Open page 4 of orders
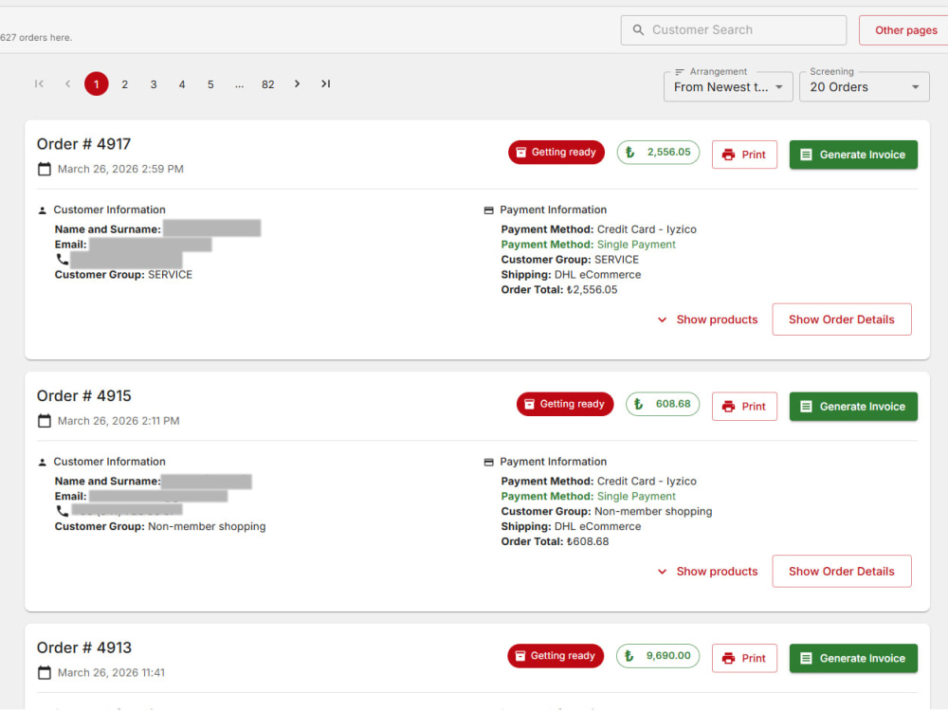Screen dimensions: 948x711 click(x=182, y=84)
